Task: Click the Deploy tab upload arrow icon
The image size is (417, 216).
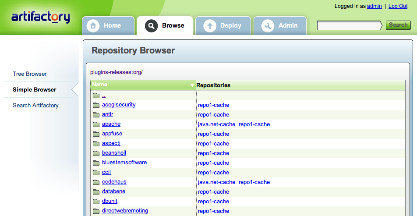Action: (209, 26)
